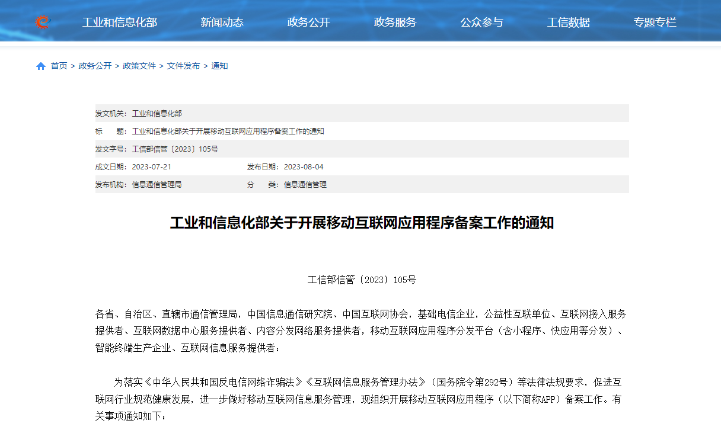The height and width of the screenshot is (430, 721).
Task: Click the MIIT red logo icon
Action: click(x=42, y=23)
